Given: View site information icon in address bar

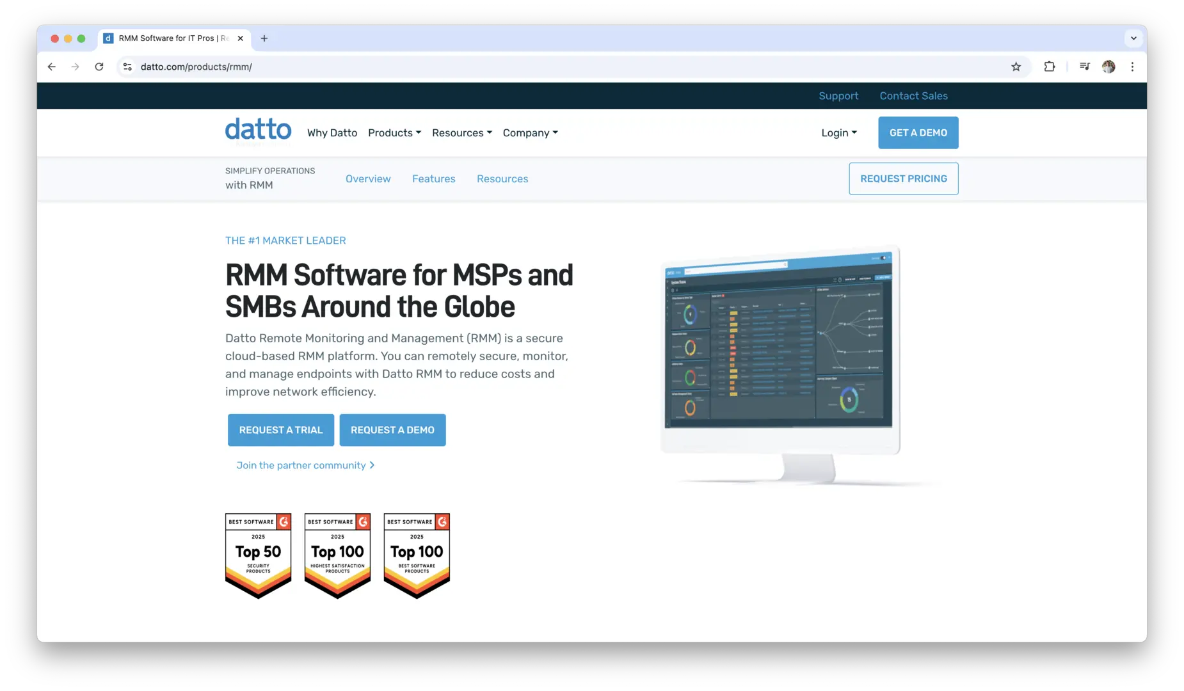Looking at the screenshot, I should [x=127, y=67].
